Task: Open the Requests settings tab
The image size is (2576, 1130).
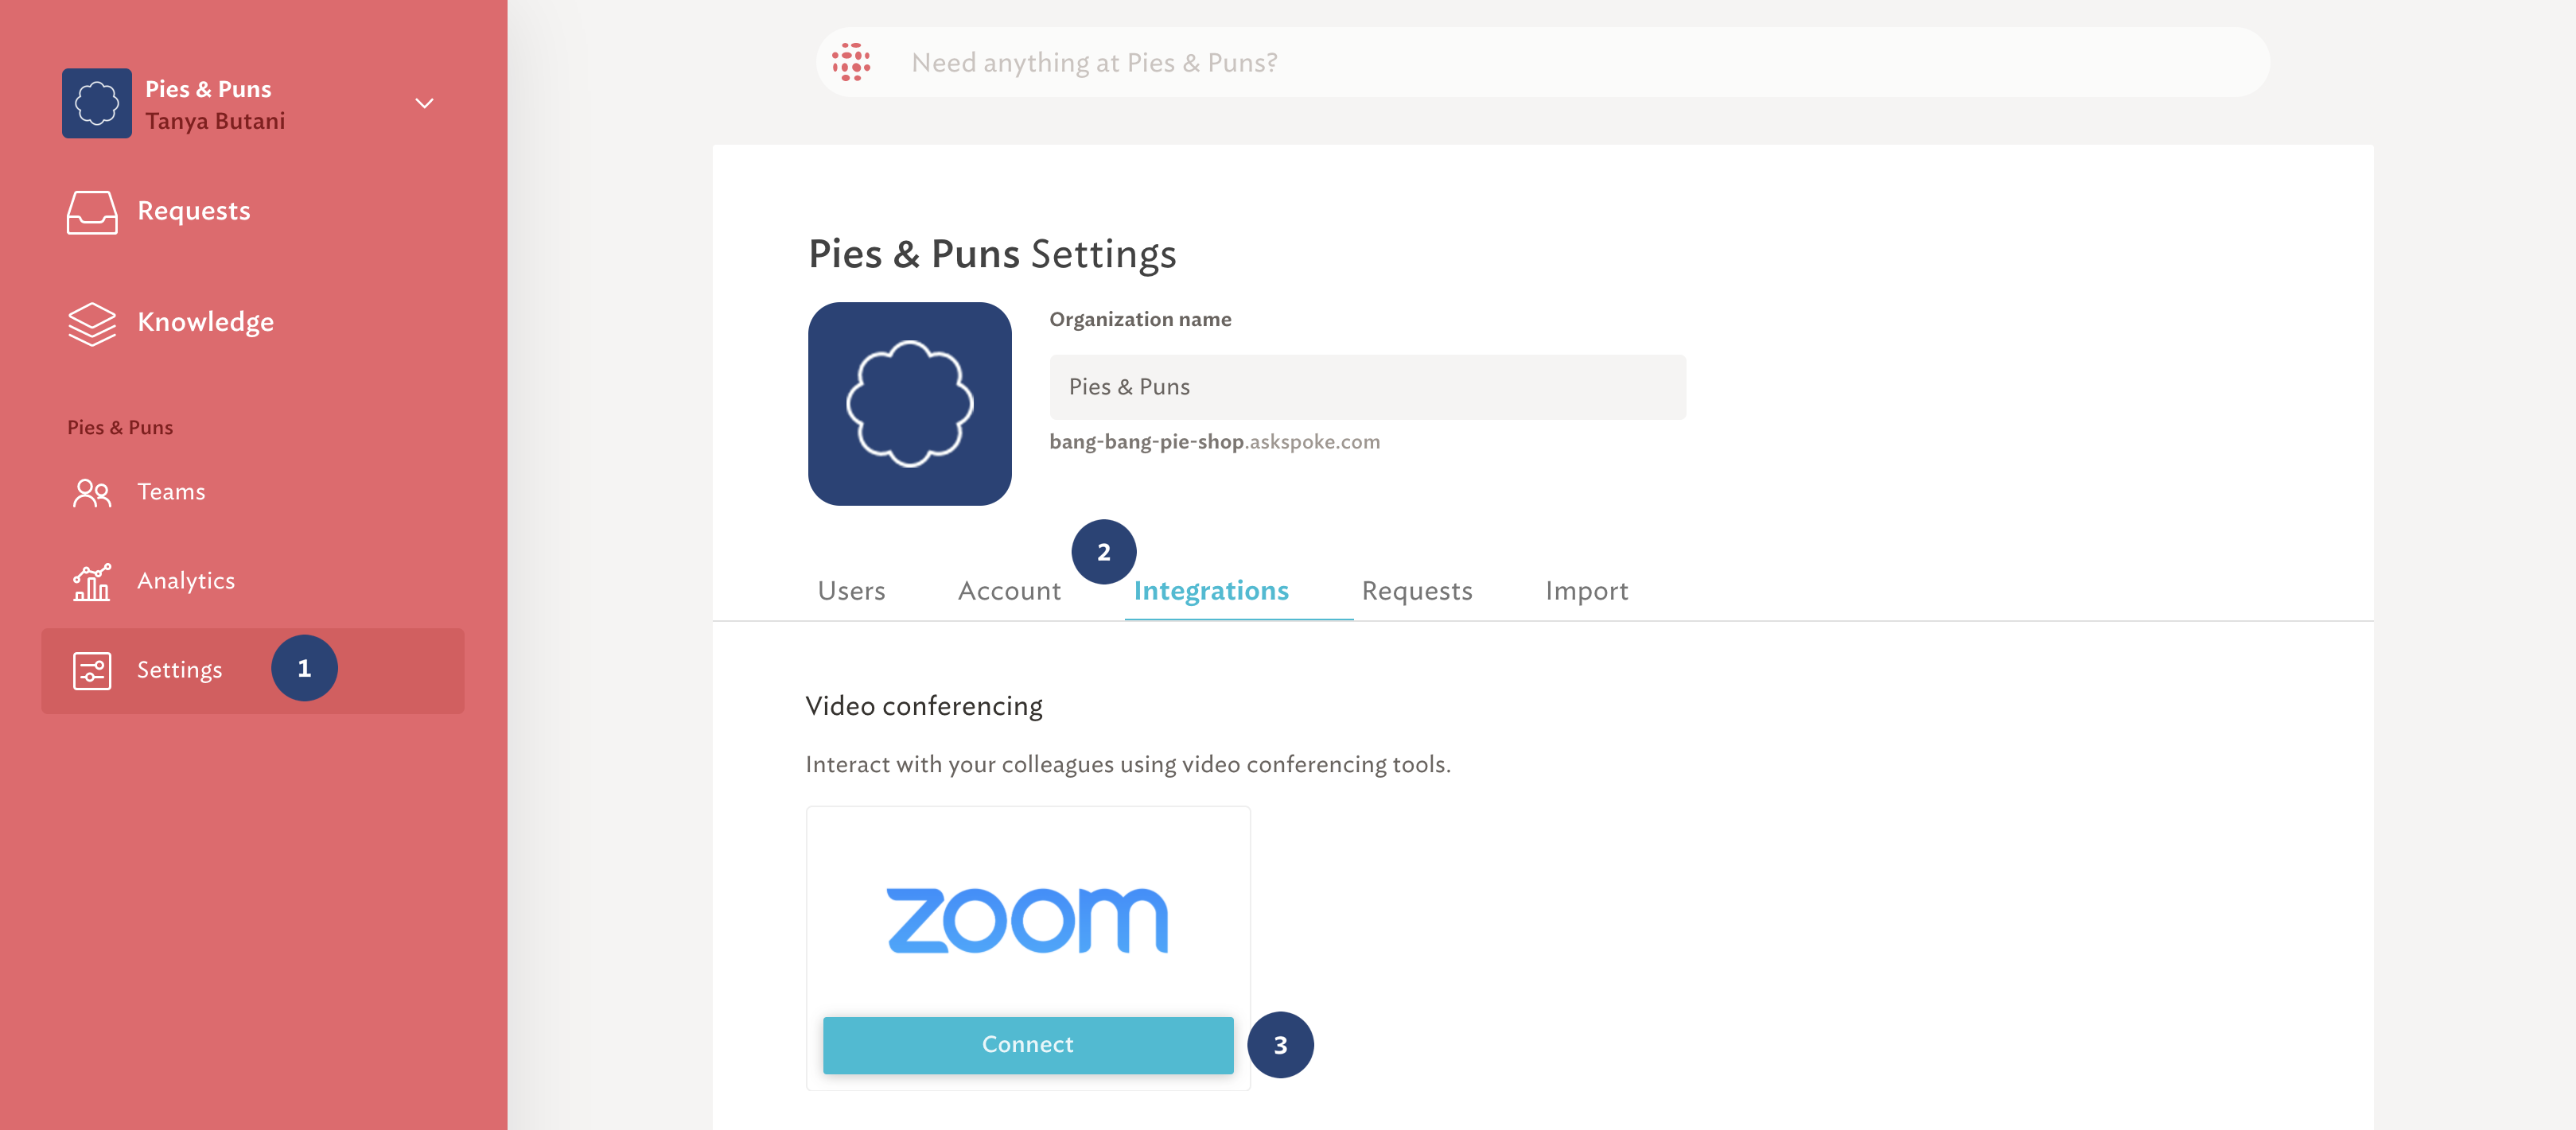Action: 1417,590
